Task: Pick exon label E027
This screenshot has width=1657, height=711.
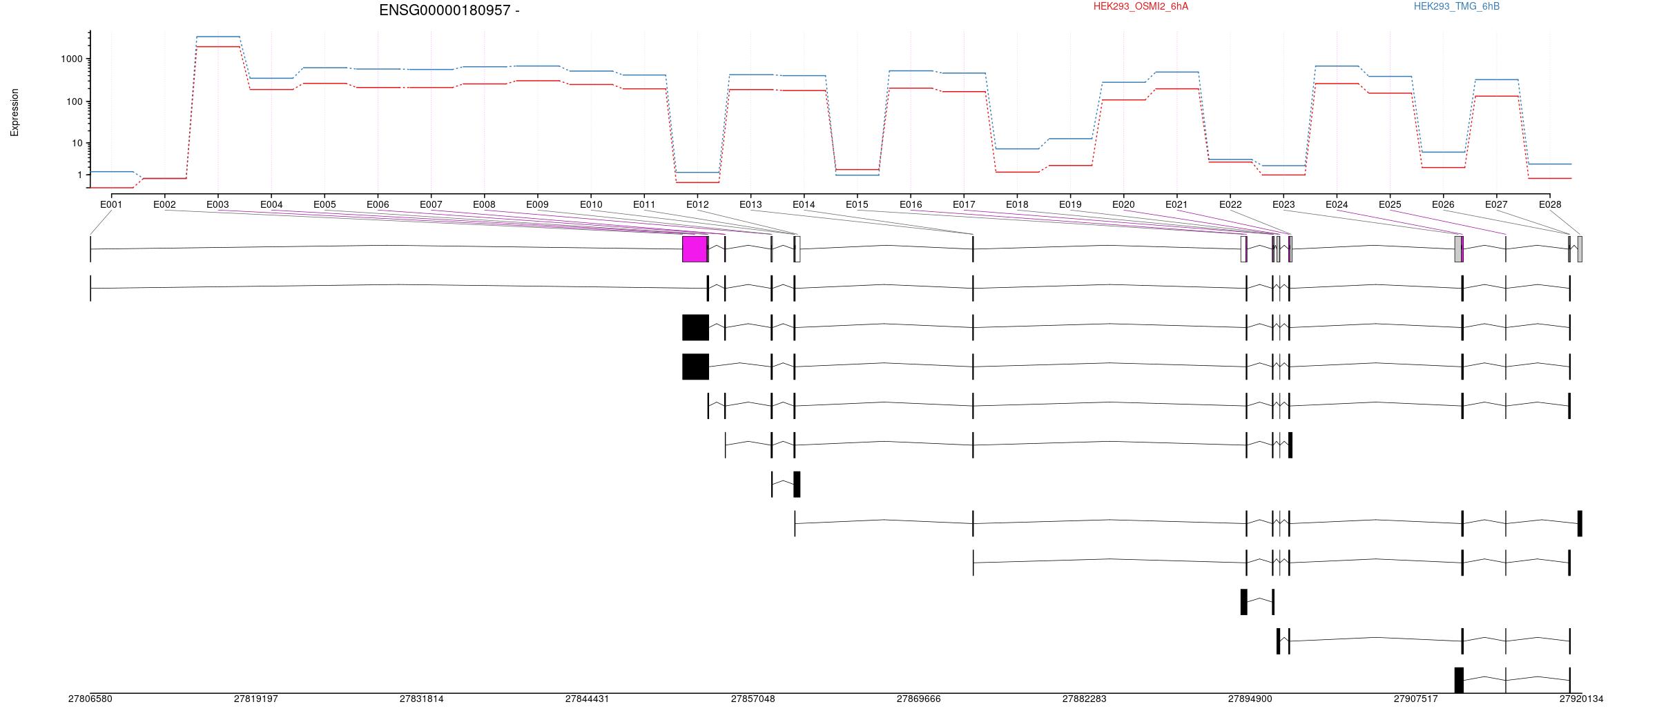Action: (x=1496, y=204)
